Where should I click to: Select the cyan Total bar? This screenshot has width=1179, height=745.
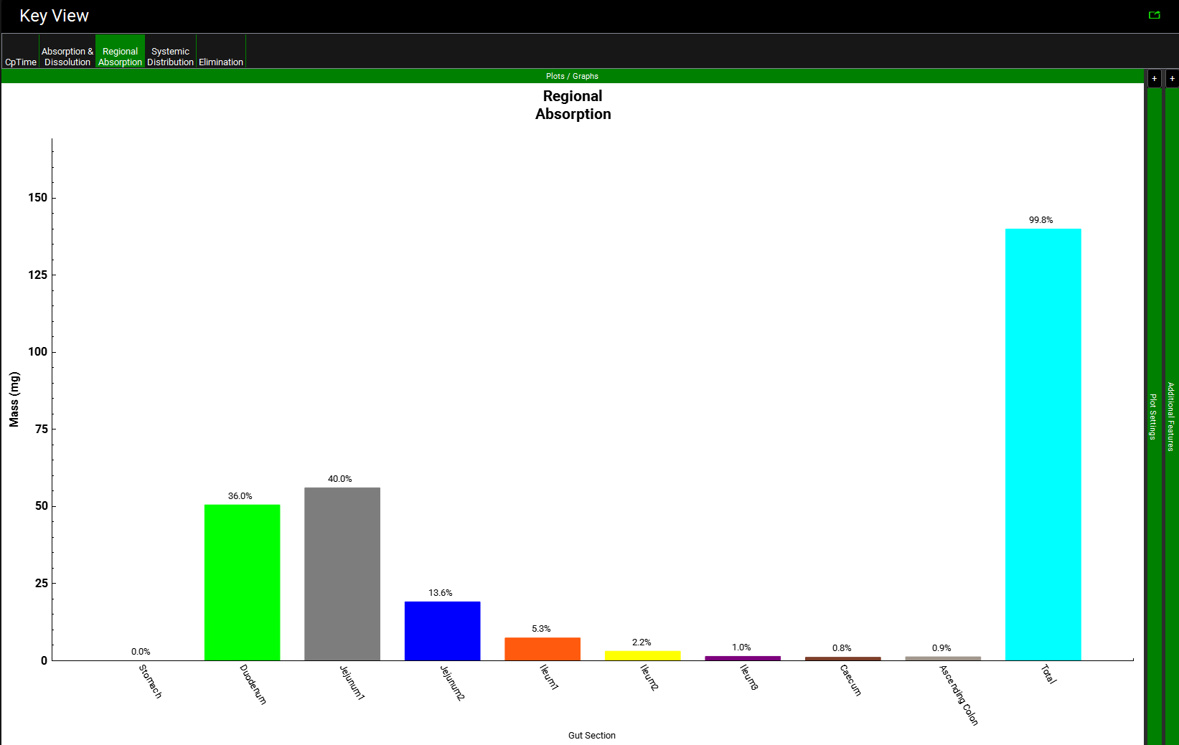[x=1043, y=445]
